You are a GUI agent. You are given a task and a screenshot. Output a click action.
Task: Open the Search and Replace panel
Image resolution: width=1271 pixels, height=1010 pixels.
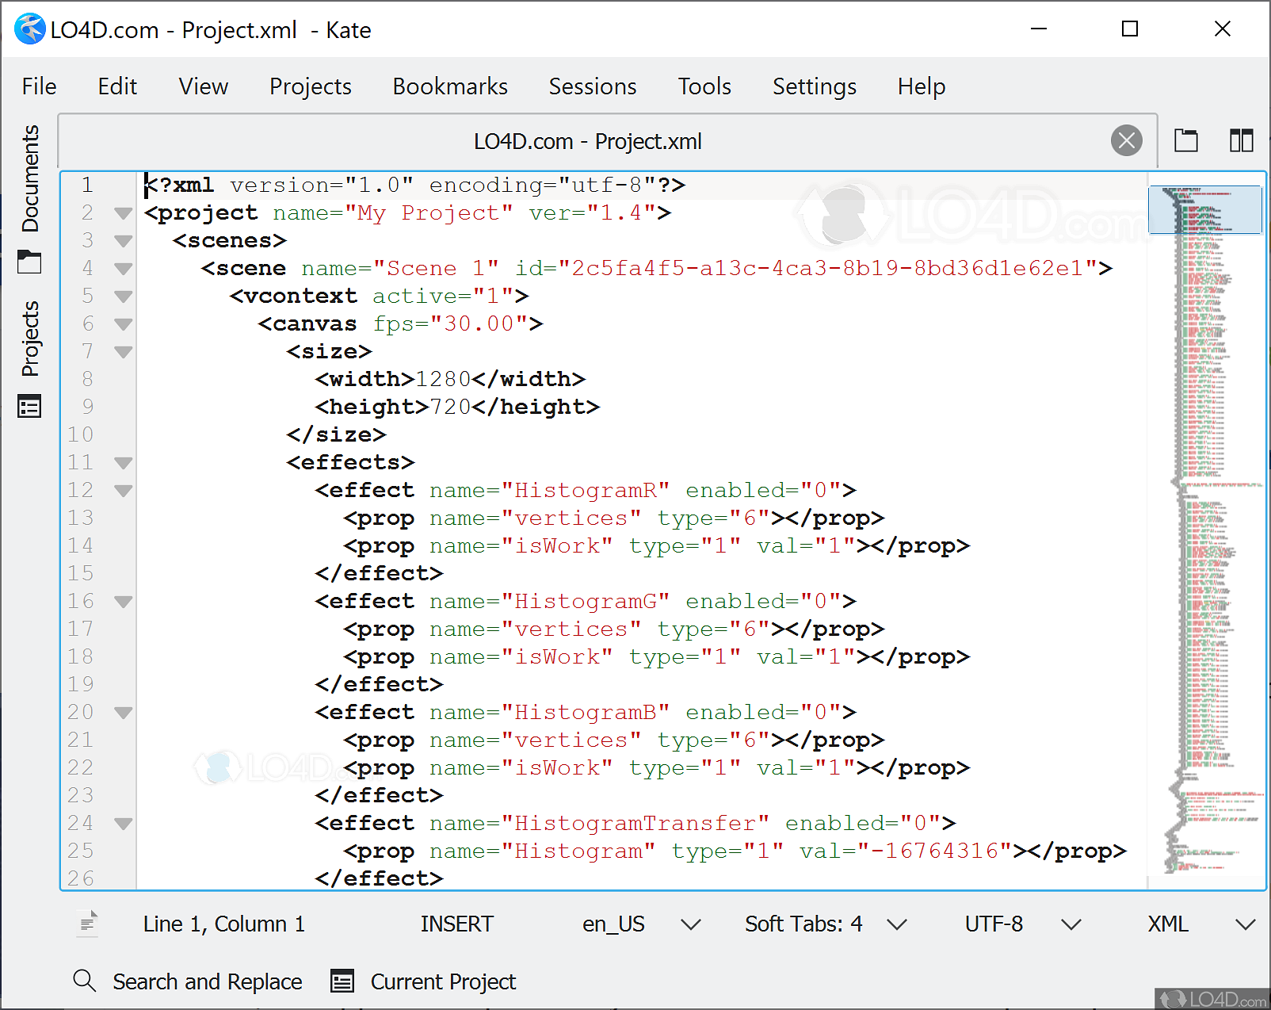(x=207, y=981)
